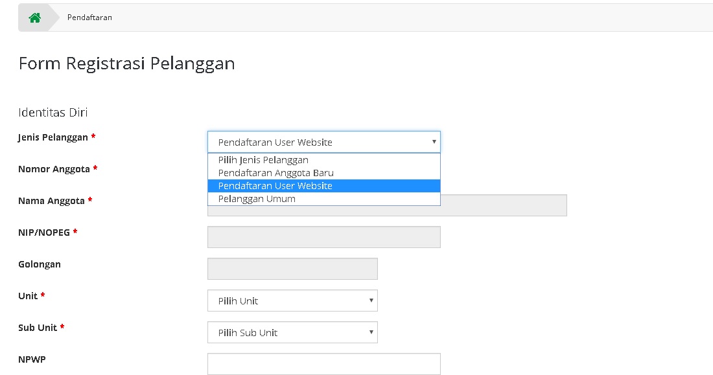
Task: Click the 'Jenis Pelanggan' field label
Action: (x=53, y=137)
